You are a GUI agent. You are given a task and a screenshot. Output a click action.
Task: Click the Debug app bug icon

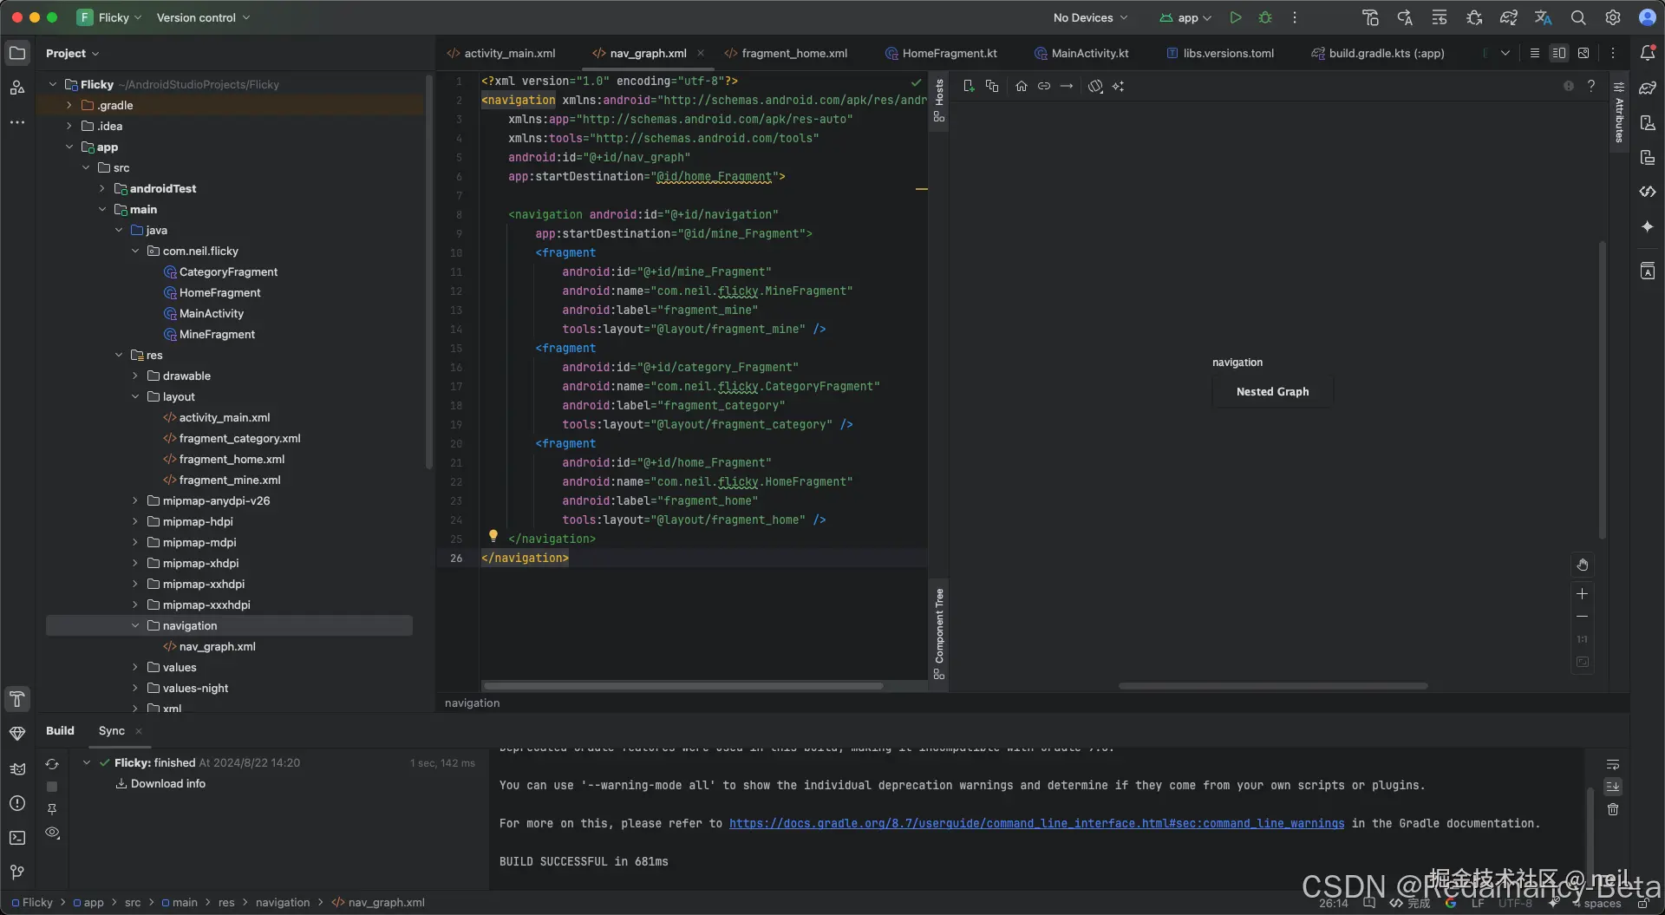coord(1265,17)
